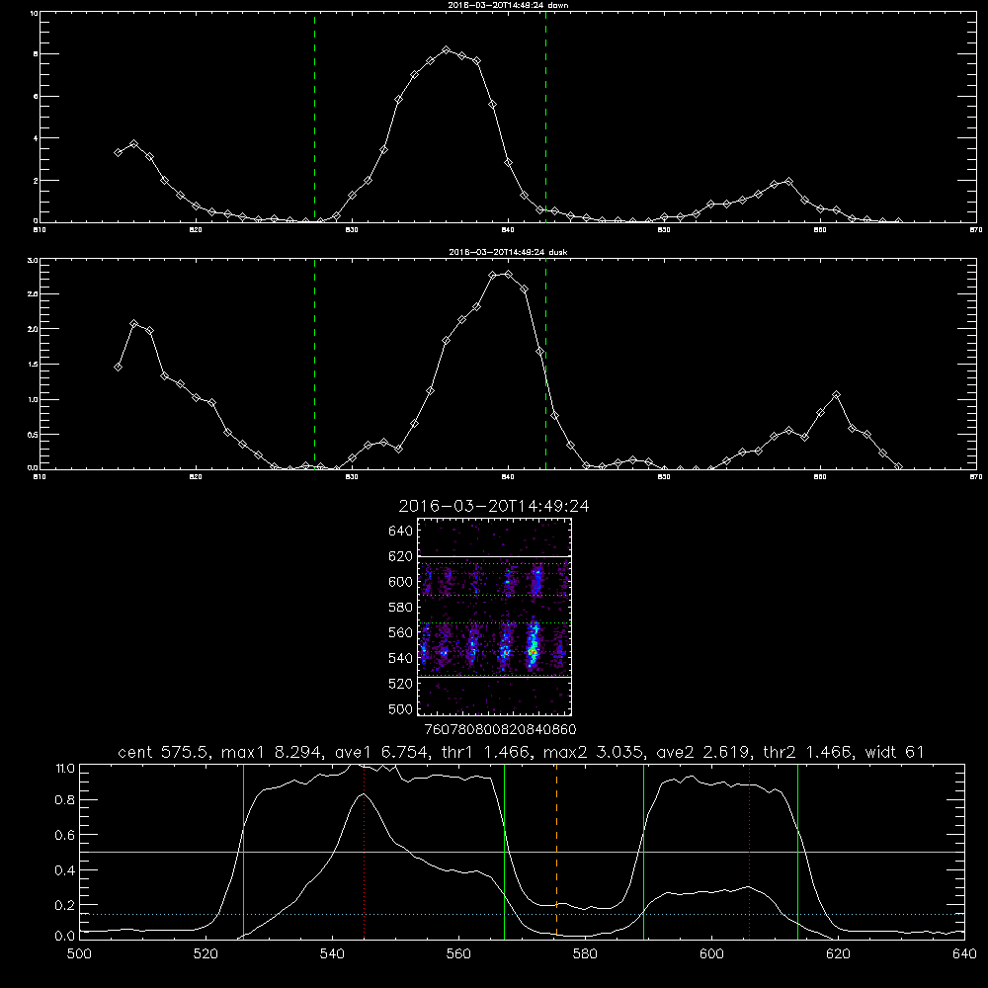
Task: Click the right green dashed line in dusk plot
Action: tap(545, 365)
